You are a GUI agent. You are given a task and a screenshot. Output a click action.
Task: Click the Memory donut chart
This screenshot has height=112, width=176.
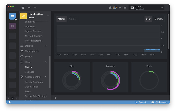[110, 80]
